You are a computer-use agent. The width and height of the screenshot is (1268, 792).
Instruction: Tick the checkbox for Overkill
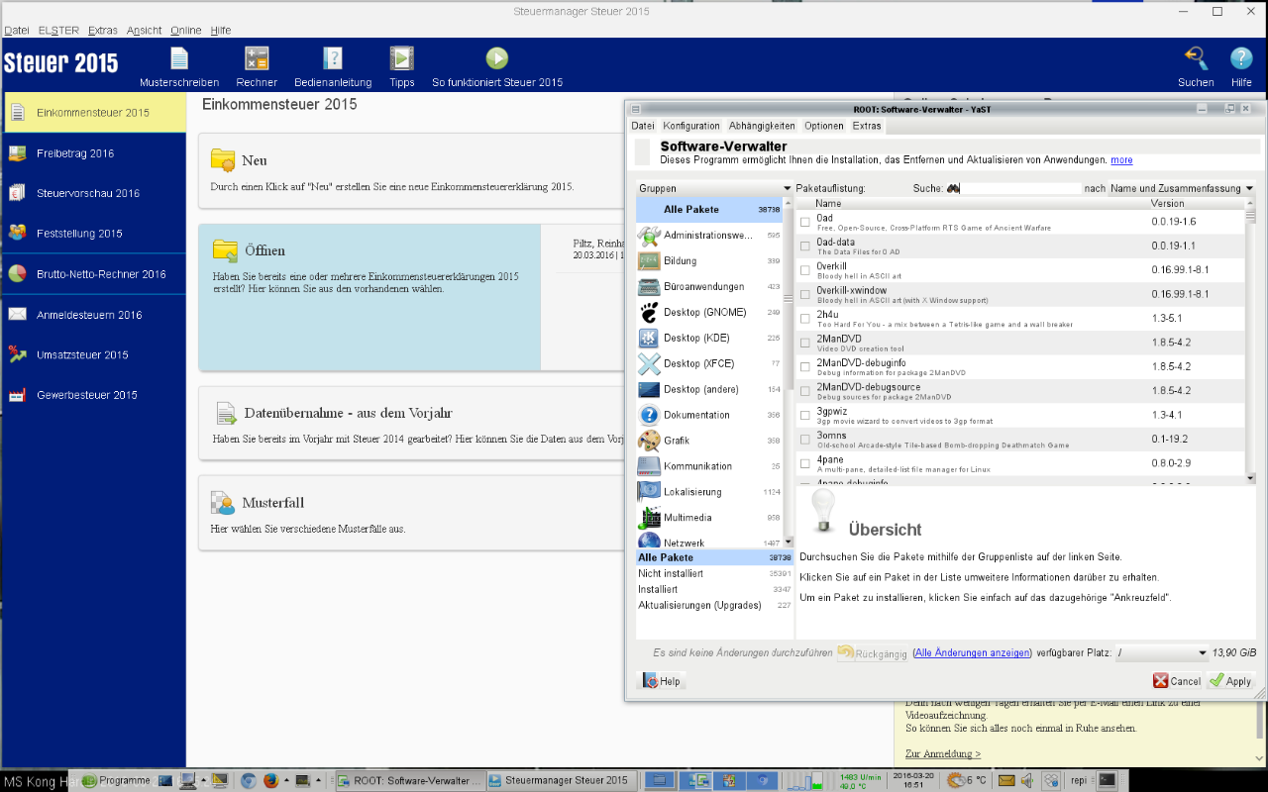click(805, 270)
